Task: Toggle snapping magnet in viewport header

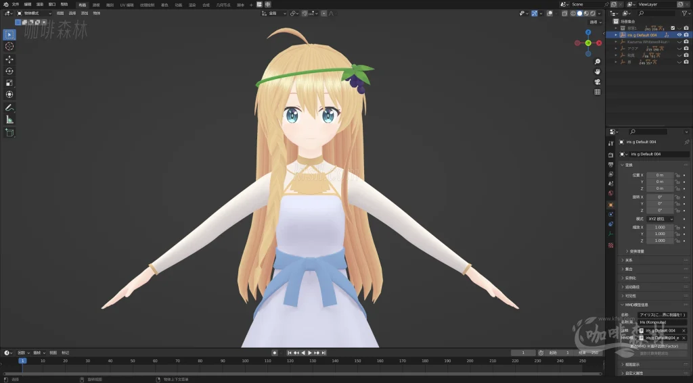Action: coord(305,14)
